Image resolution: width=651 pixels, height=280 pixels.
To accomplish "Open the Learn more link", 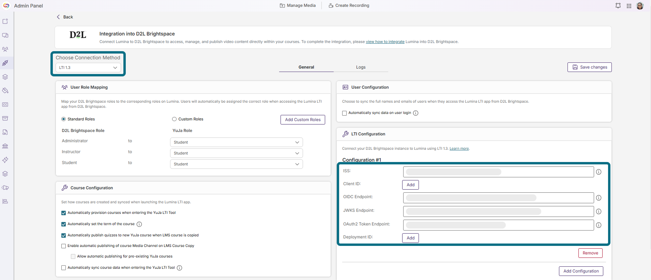I will pos(459,149).
